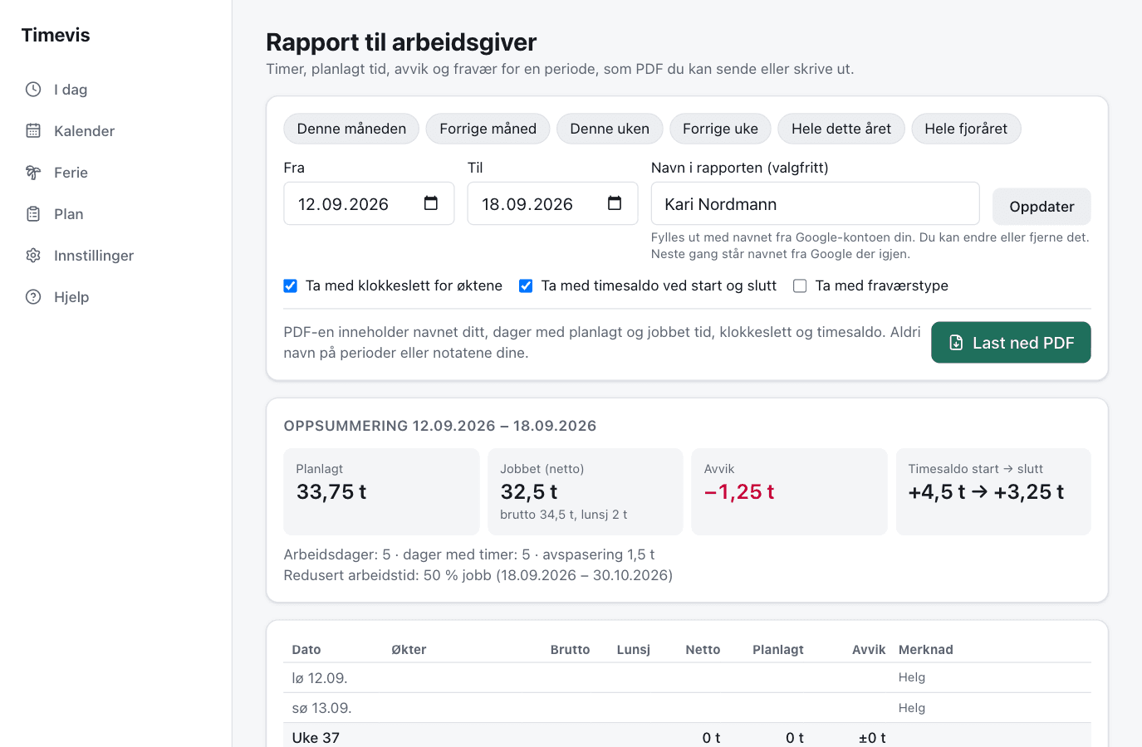This screenshot has width=1142, height=747.
Task: Enable Ta med fraværstype checkbox
Action: pos(800,286)
